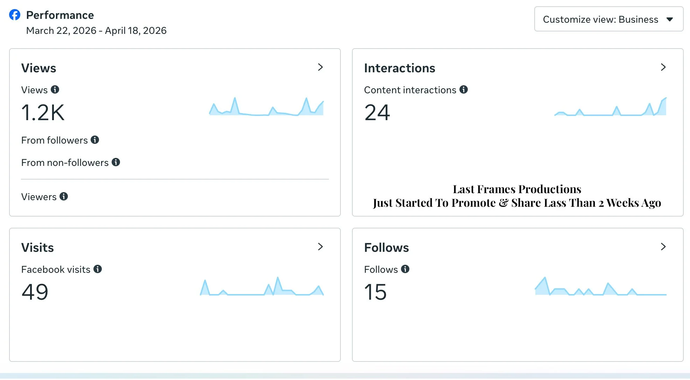The height and width of the screenshot is (380, 690).
Task: Click info icon beside Follows metric
Action: point(405,269)
